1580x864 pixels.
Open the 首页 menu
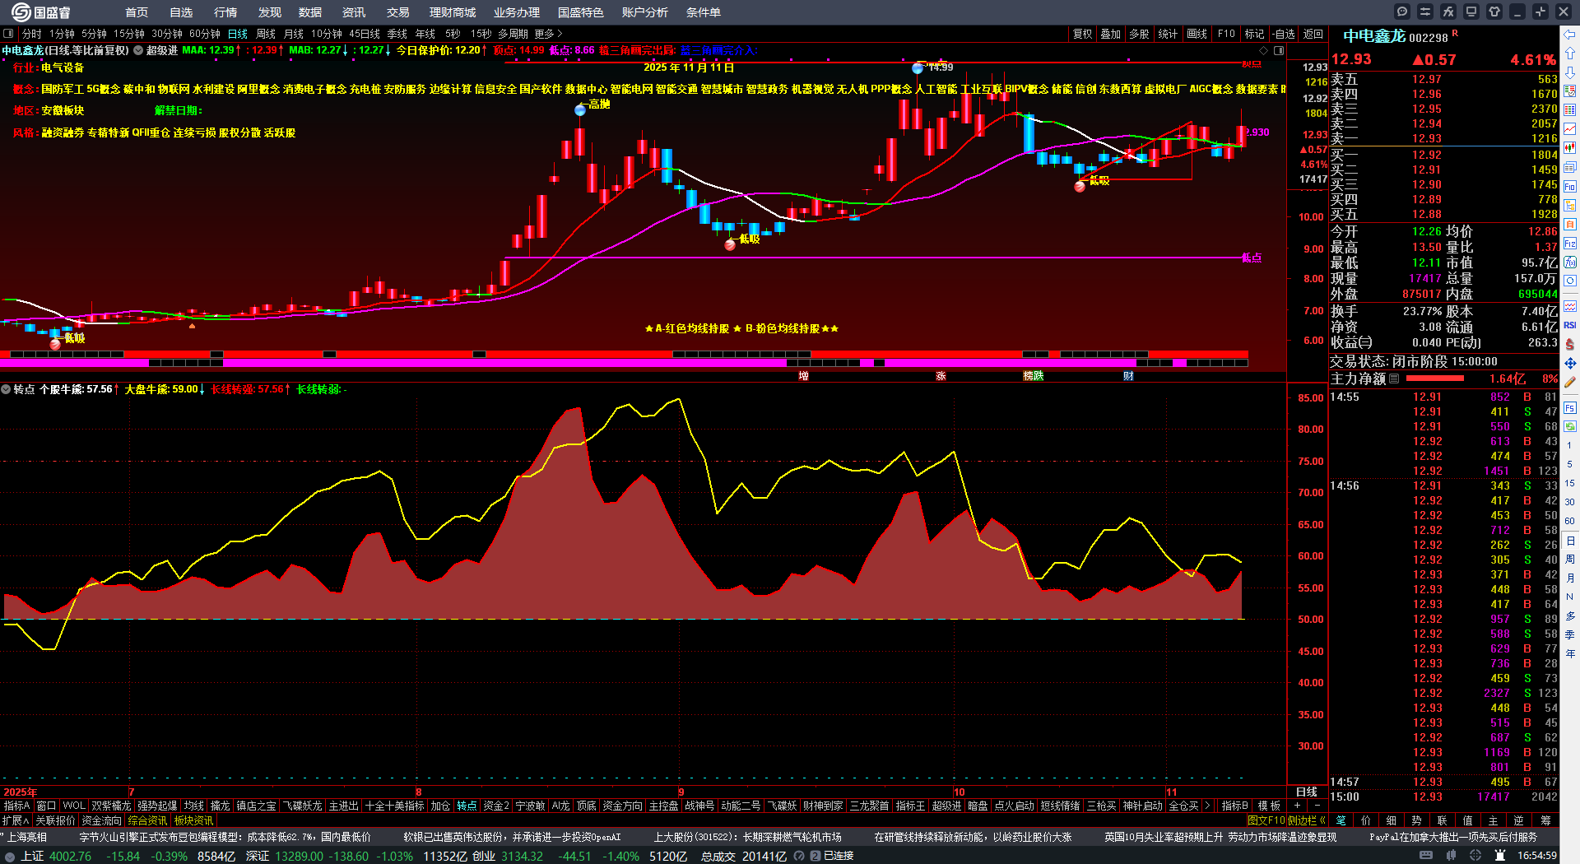pyautogui.click(x=137, y=12)
